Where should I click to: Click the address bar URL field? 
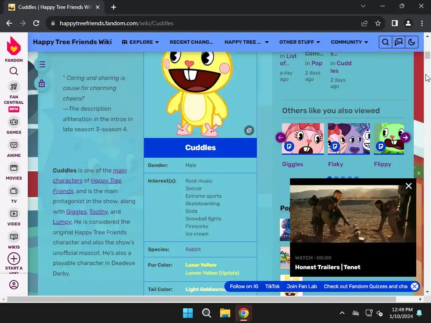203,23
